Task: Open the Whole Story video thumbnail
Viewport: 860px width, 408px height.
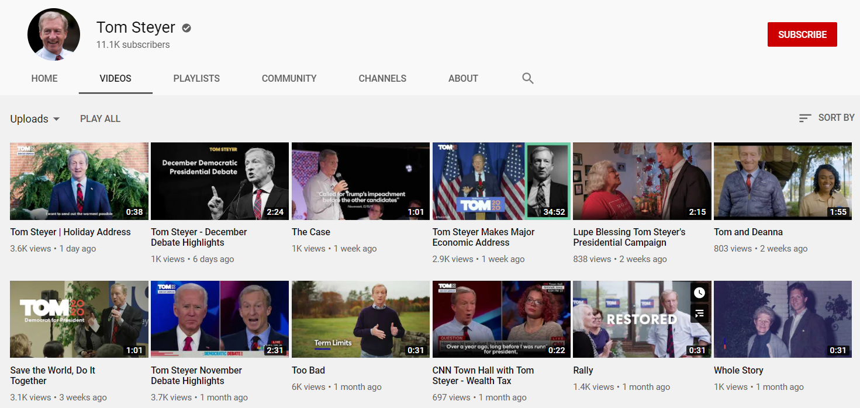Action: (782, 319)
